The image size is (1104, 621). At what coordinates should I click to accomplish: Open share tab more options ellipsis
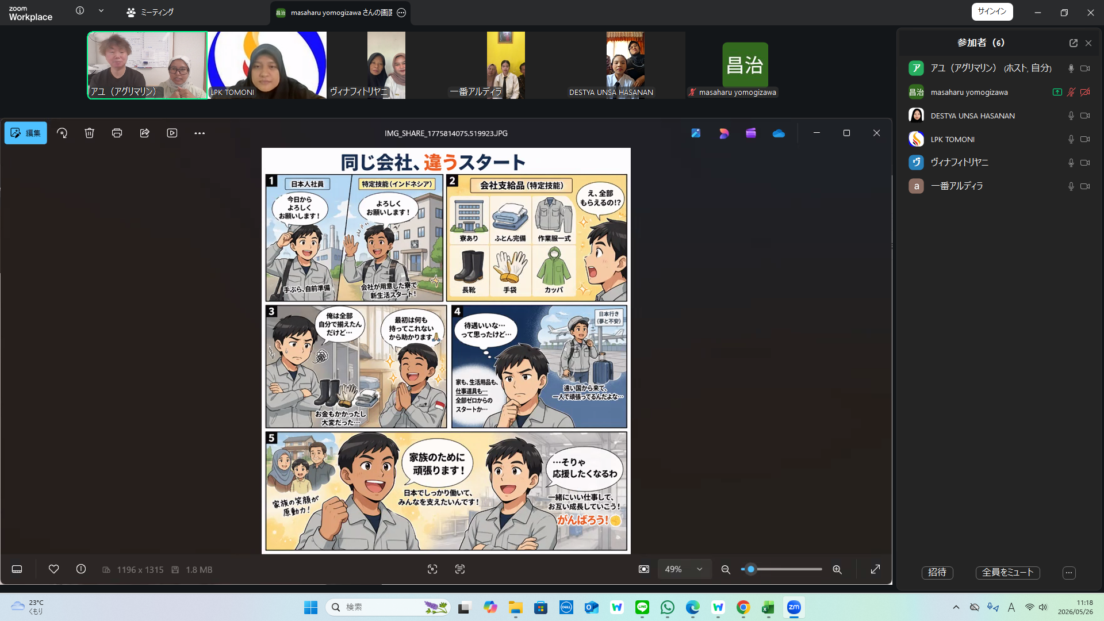click(401, 13)
